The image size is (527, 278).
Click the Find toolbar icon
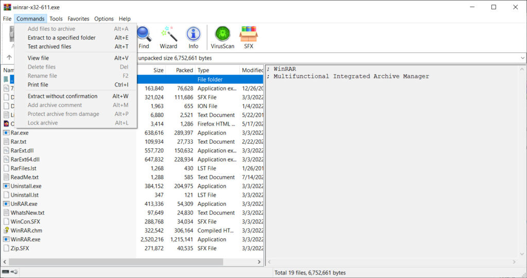click(x=144, y=37)
